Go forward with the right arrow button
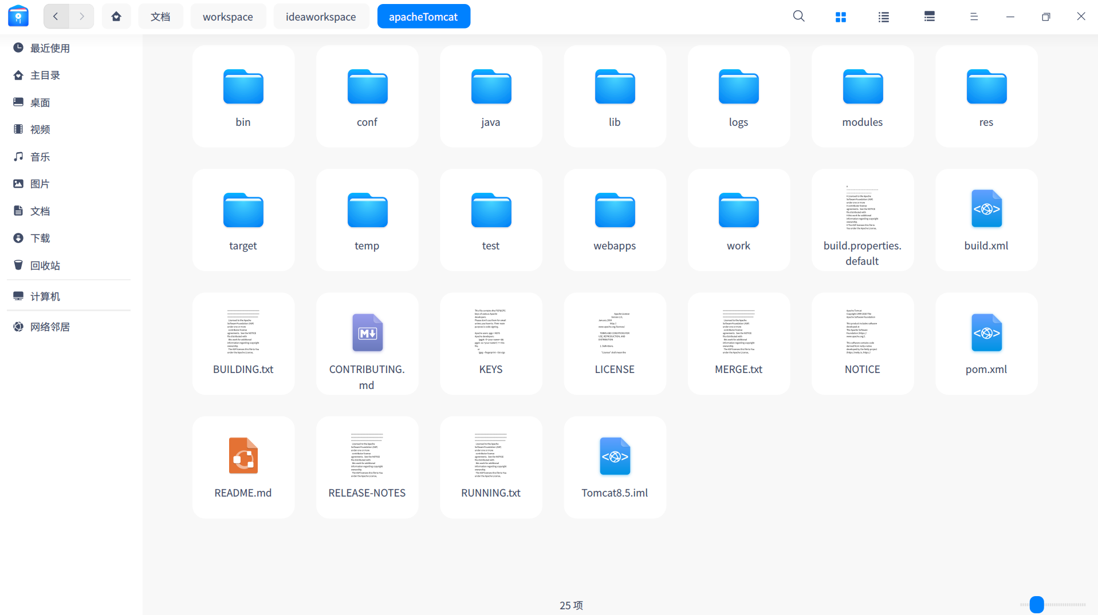The height and width of the screenshot is (615, 1098). click(x=82, y=17)
